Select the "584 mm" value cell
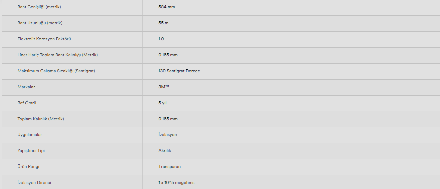 pos(166,7)
